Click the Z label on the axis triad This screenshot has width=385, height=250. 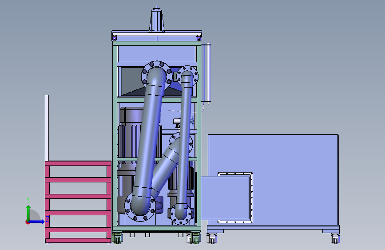click(48, 219)
